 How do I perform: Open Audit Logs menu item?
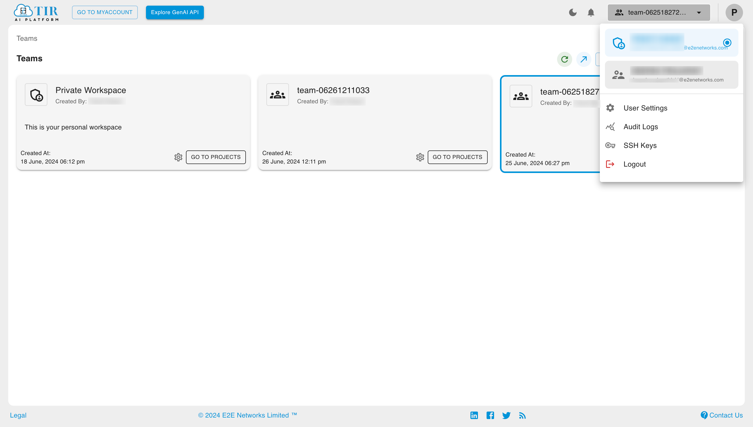pyautogui.click(x=672, y=127)
